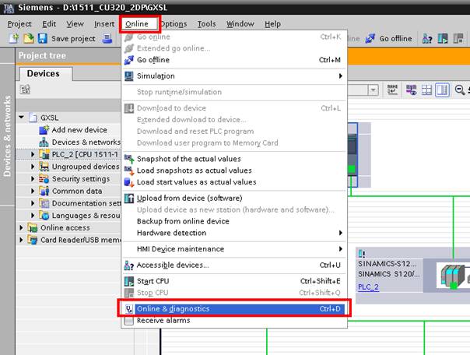470x355 pixels.
Task: Click the Add new device icon
Action: click(45, 130)
